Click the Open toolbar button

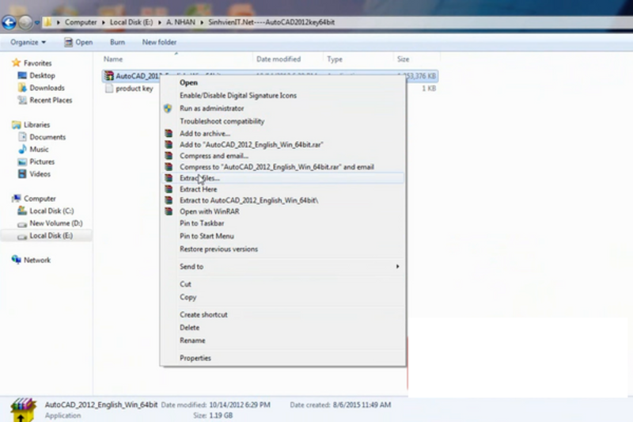point(78,42)
